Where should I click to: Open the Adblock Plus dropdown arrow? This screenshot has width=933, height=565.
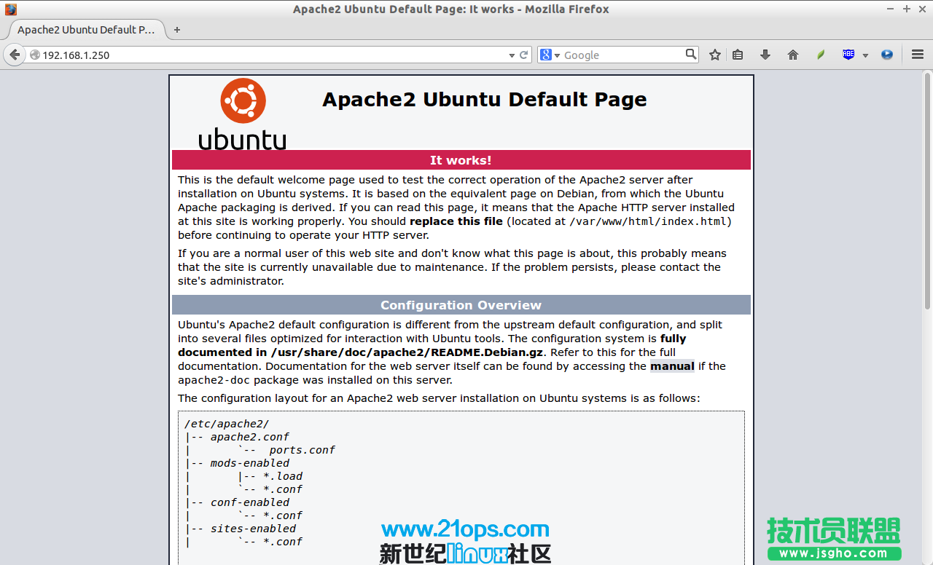point(865,54)
